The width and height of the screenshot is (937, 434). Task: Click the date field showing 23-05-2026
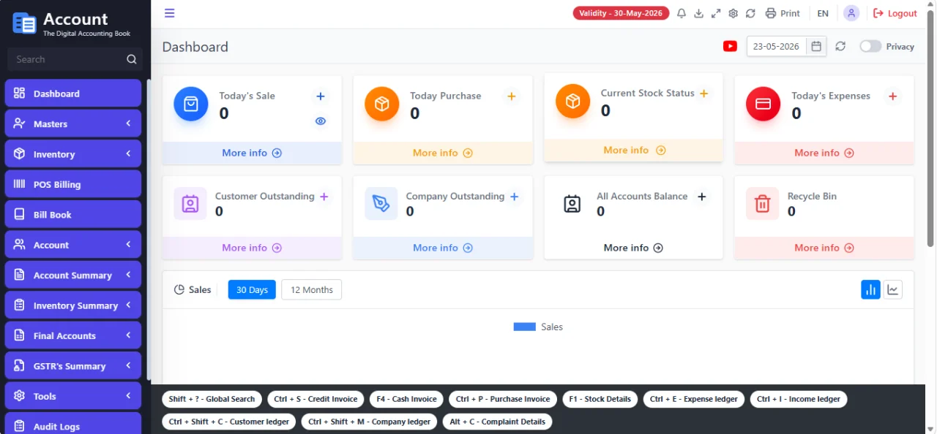coord(777,46)
